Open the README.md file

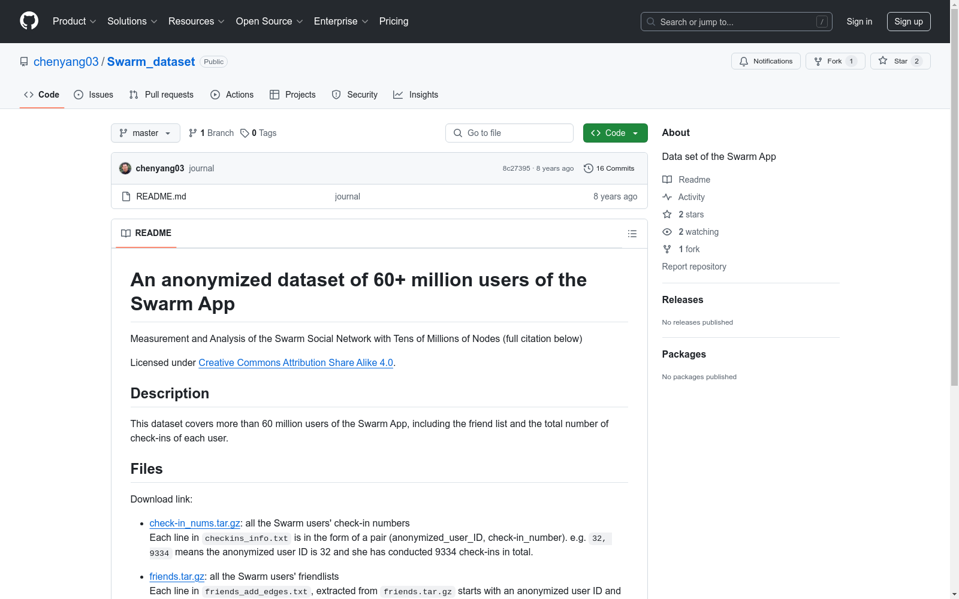(161, 196)
